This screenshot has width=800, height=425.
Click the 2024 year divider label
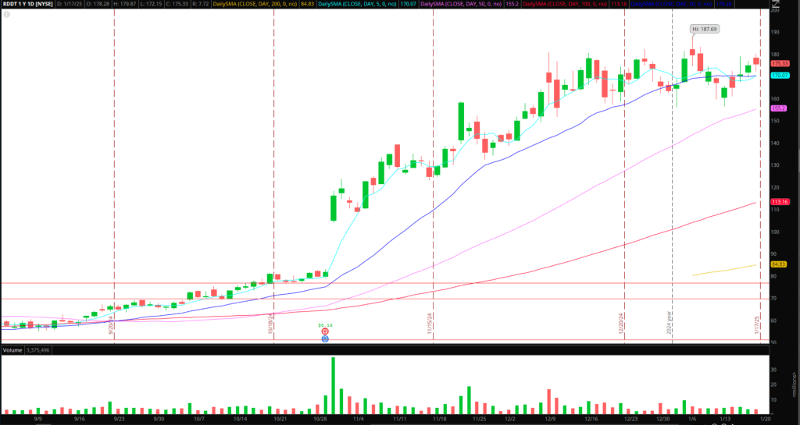coord(669,323)
